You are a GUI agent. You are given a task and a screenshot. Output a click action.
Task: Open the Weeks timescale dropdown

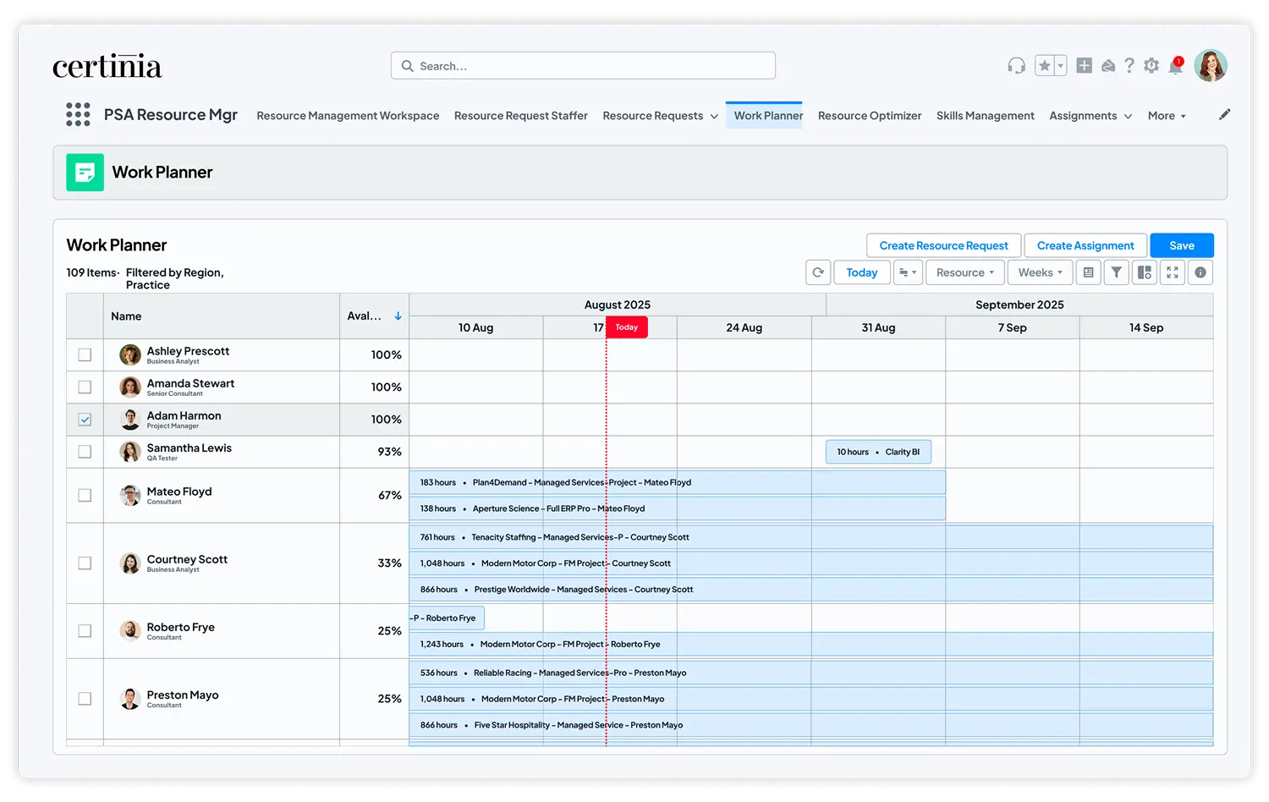(x=1040, y=272)
